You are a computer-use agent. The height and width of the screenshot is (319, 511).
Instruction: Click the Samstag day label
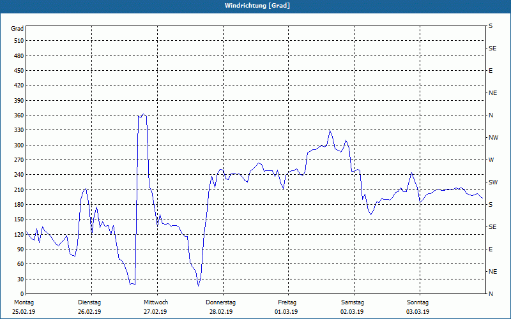(x=353, y=302)
